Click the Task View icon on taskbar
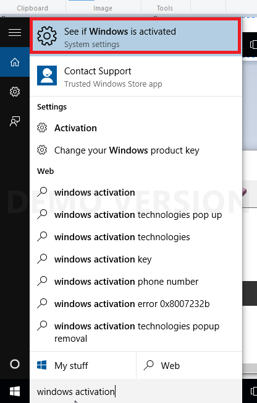 [253, 391]
